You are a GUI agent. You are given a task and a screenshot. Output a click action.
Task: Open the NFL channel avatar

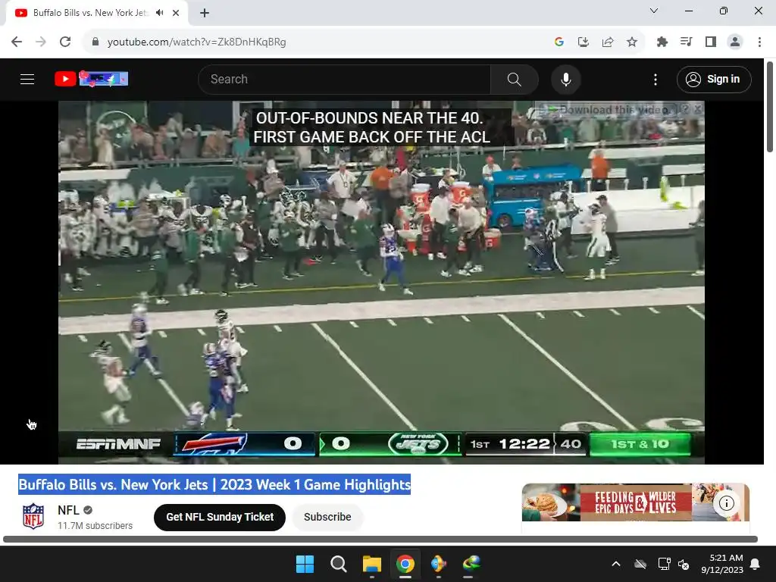click(x=33, y=517)
